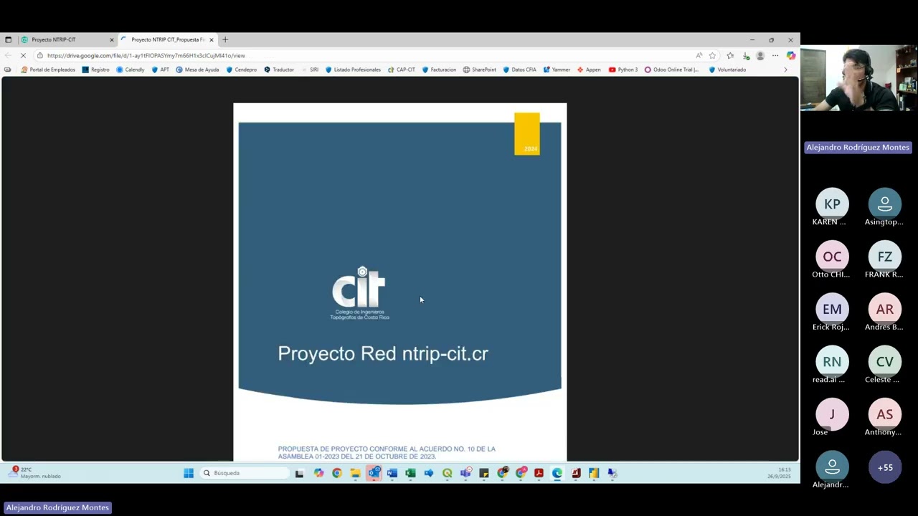
Task: Open the APT bookmark
Action: pos(160,70)
